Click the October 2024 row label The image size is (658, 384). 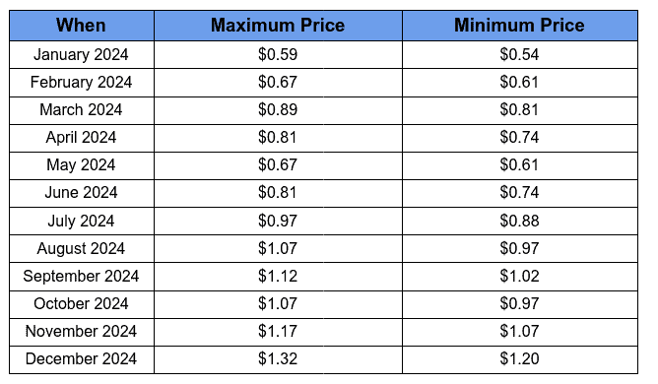pyautogui.click(x=82, y=304)
